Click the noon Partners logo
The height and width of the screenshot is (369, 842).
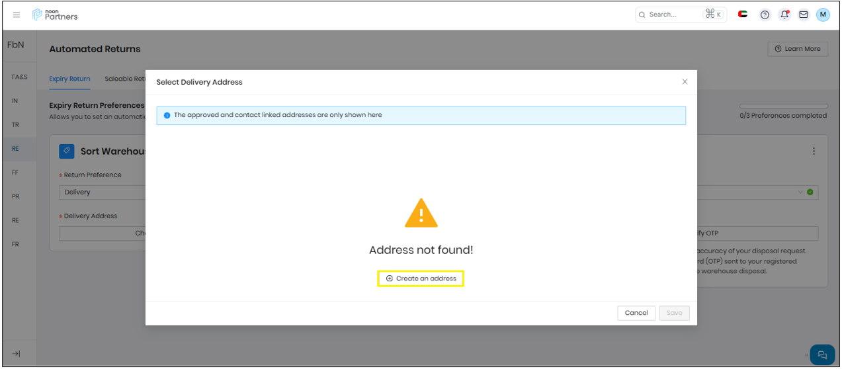pyautogui.click(x=56, y=15)
